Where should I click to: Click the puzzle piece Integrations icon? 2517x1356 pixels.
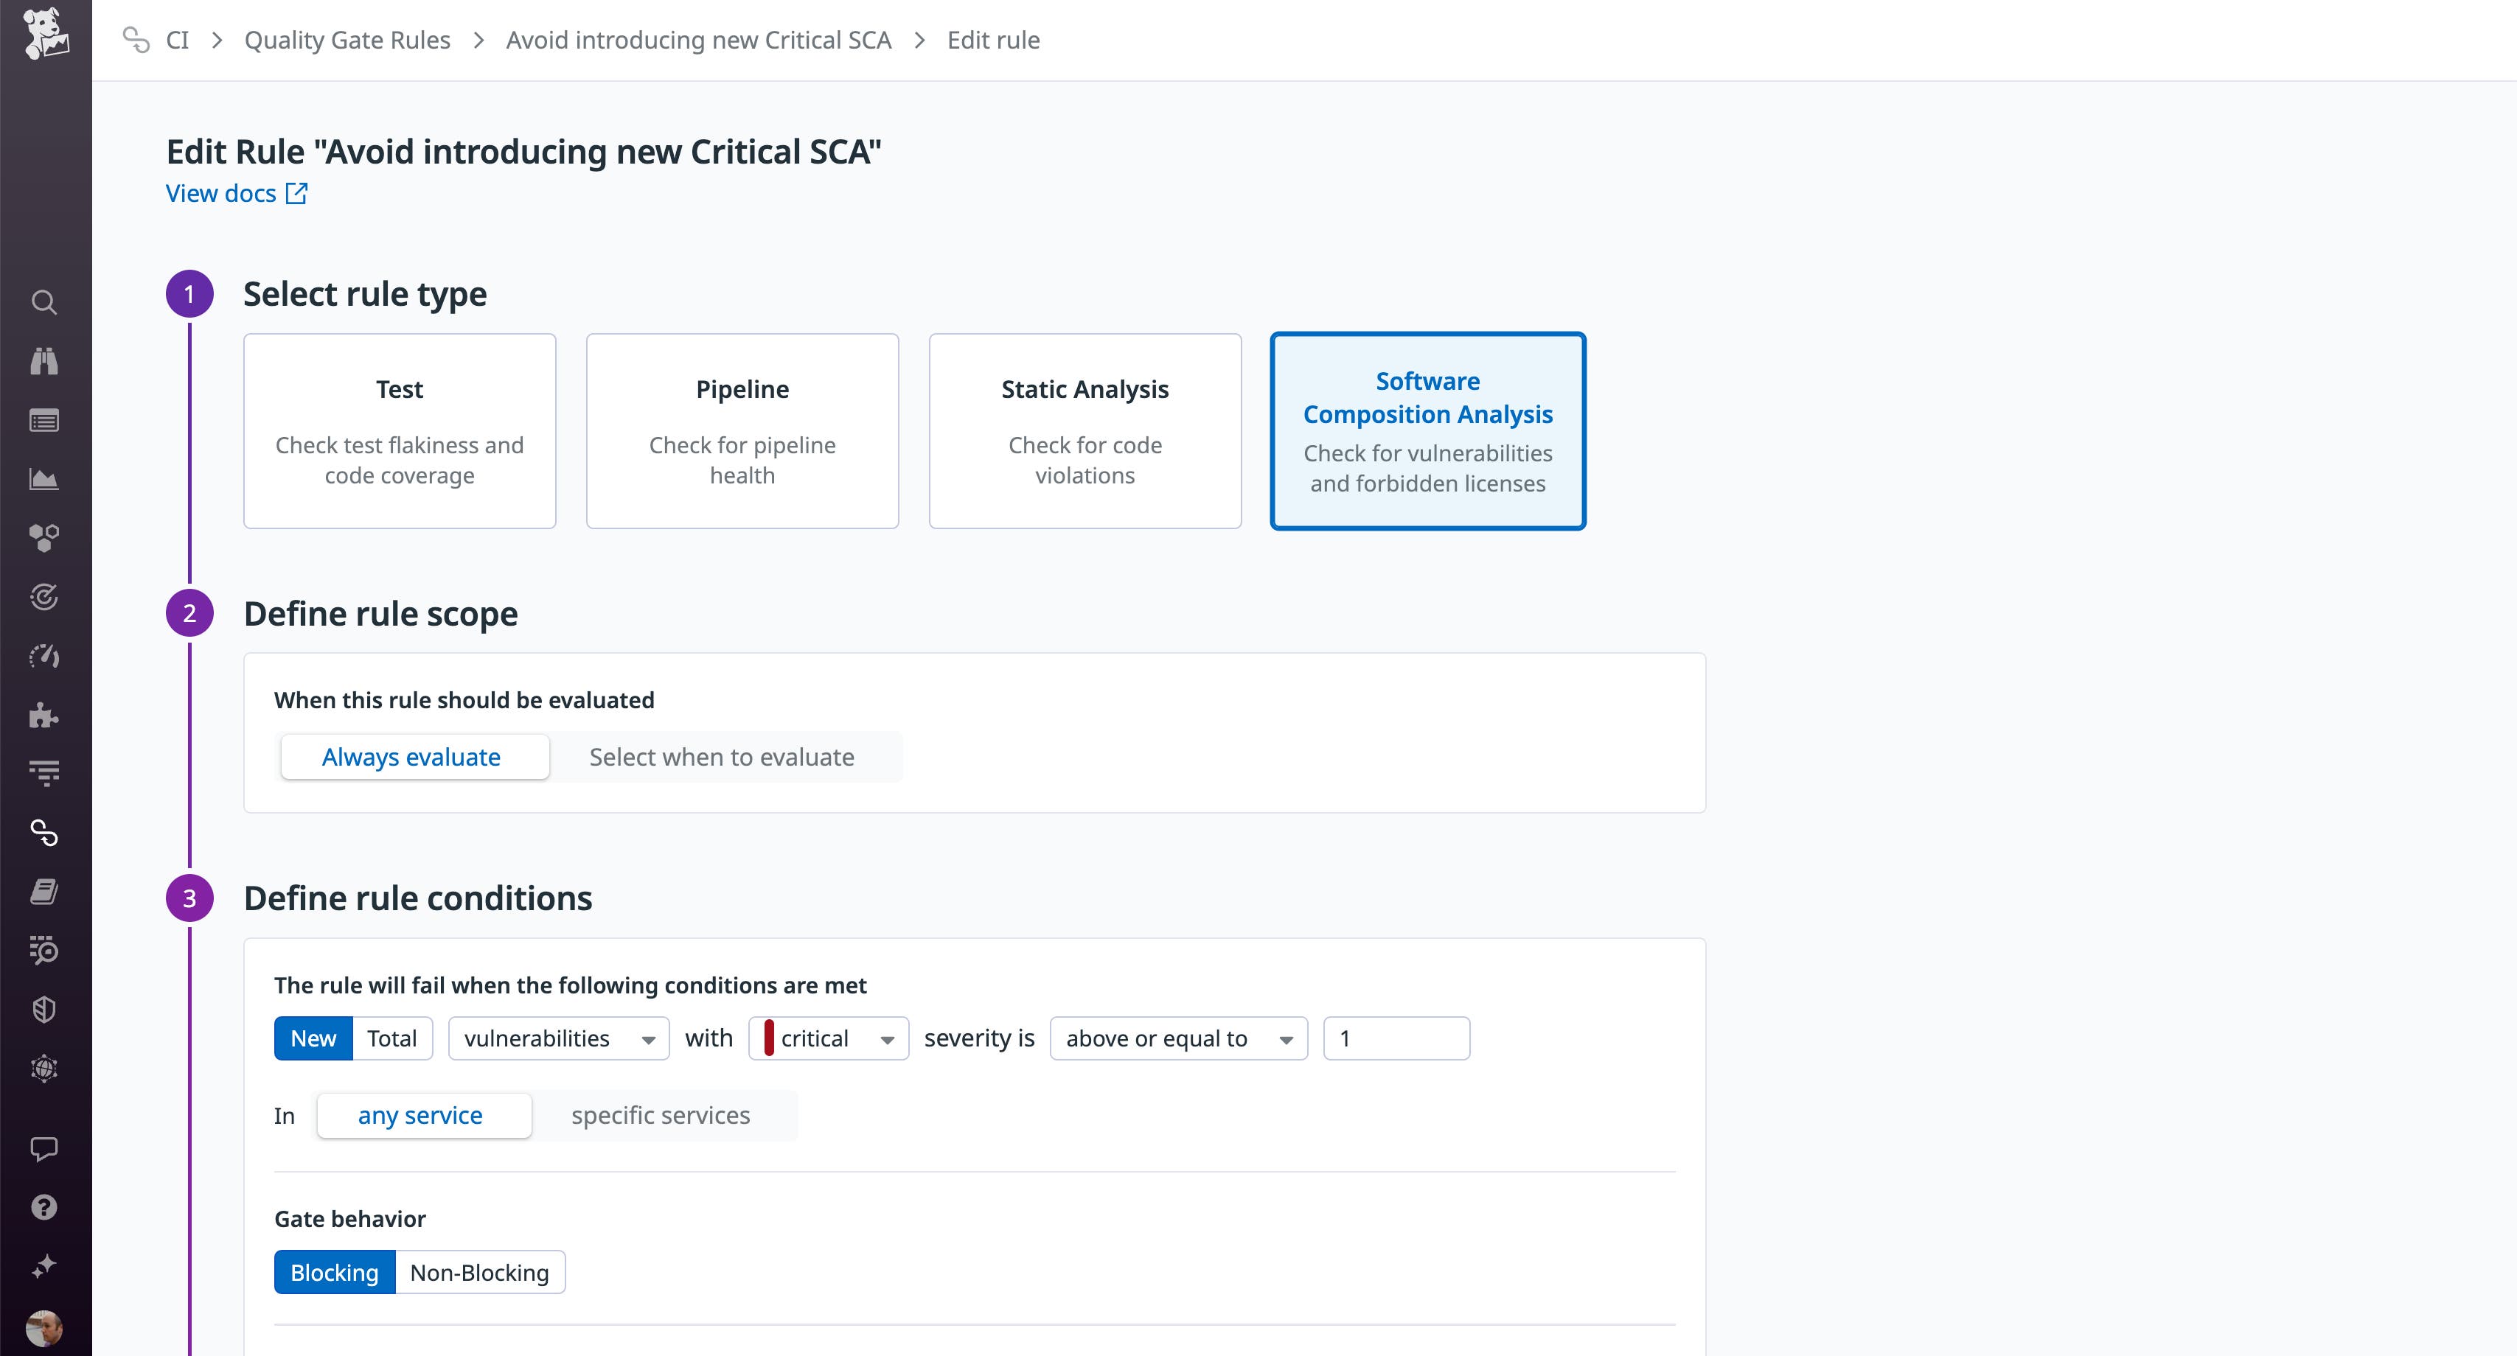point(44,715)
